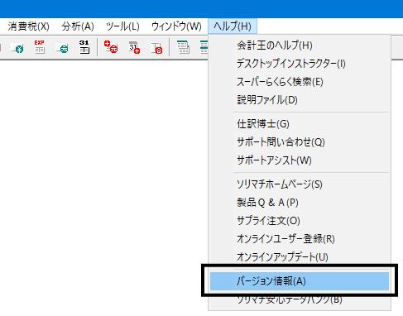Viewport: 403px width, 316px height.
Task: Open the 分析(A) menu
Action: tap(78, 26)
